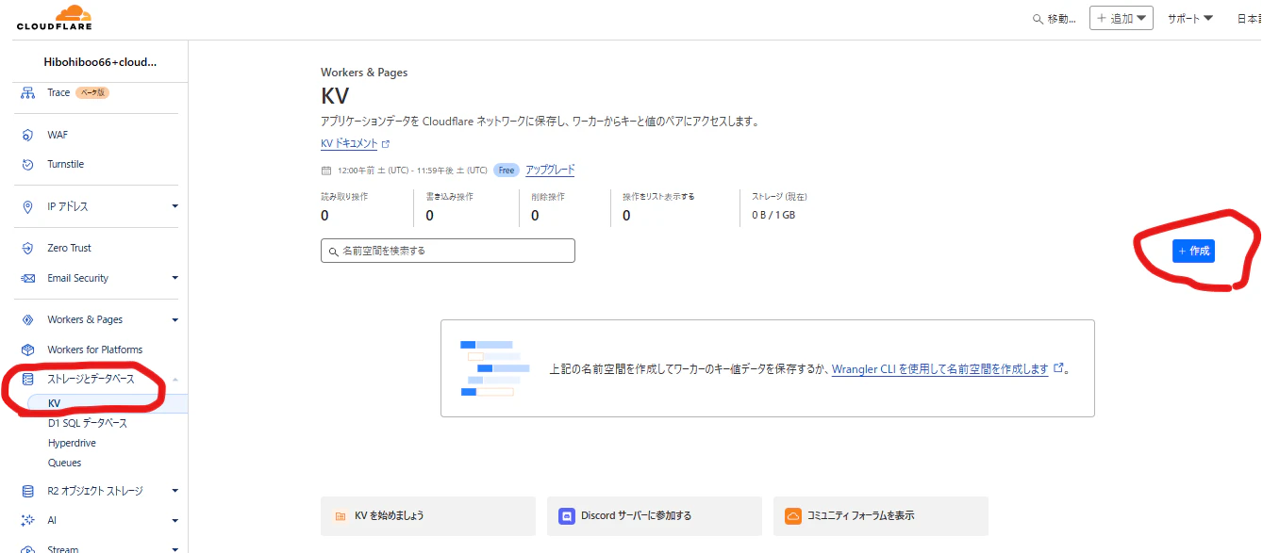The width and height of the screenshot is (1263, 553).
Task: Click the 読み取り操作 stat label
Action: click(344, 197)
